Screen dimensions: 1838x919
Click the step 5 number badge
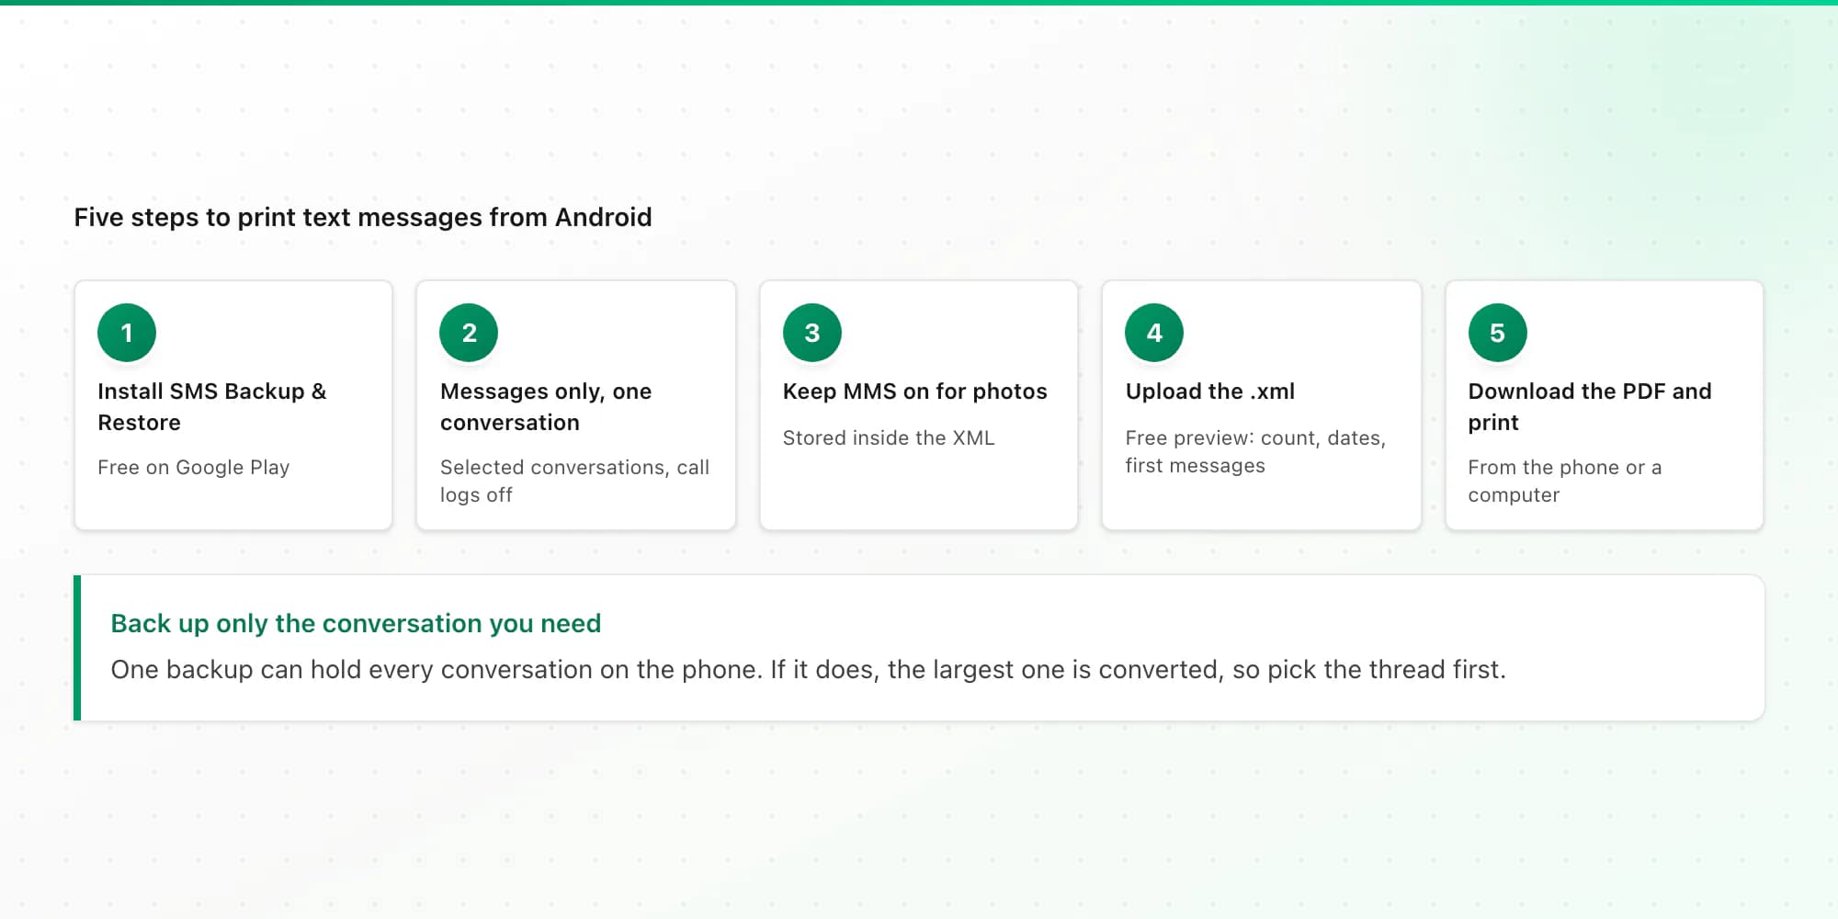(1498, 333)
